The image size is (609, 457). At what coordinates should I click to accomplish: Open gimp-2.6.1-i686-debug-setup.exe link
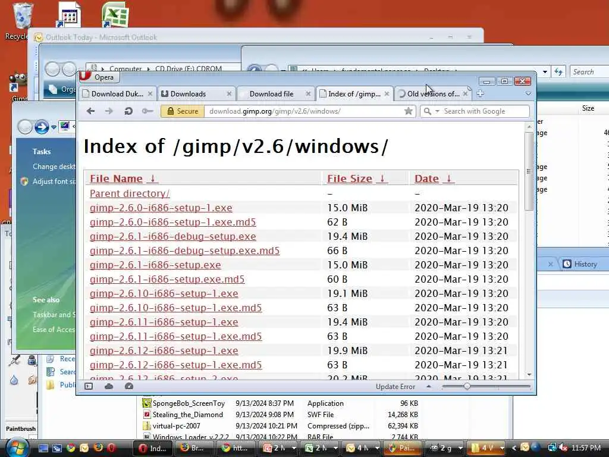[x=173, y=236]
